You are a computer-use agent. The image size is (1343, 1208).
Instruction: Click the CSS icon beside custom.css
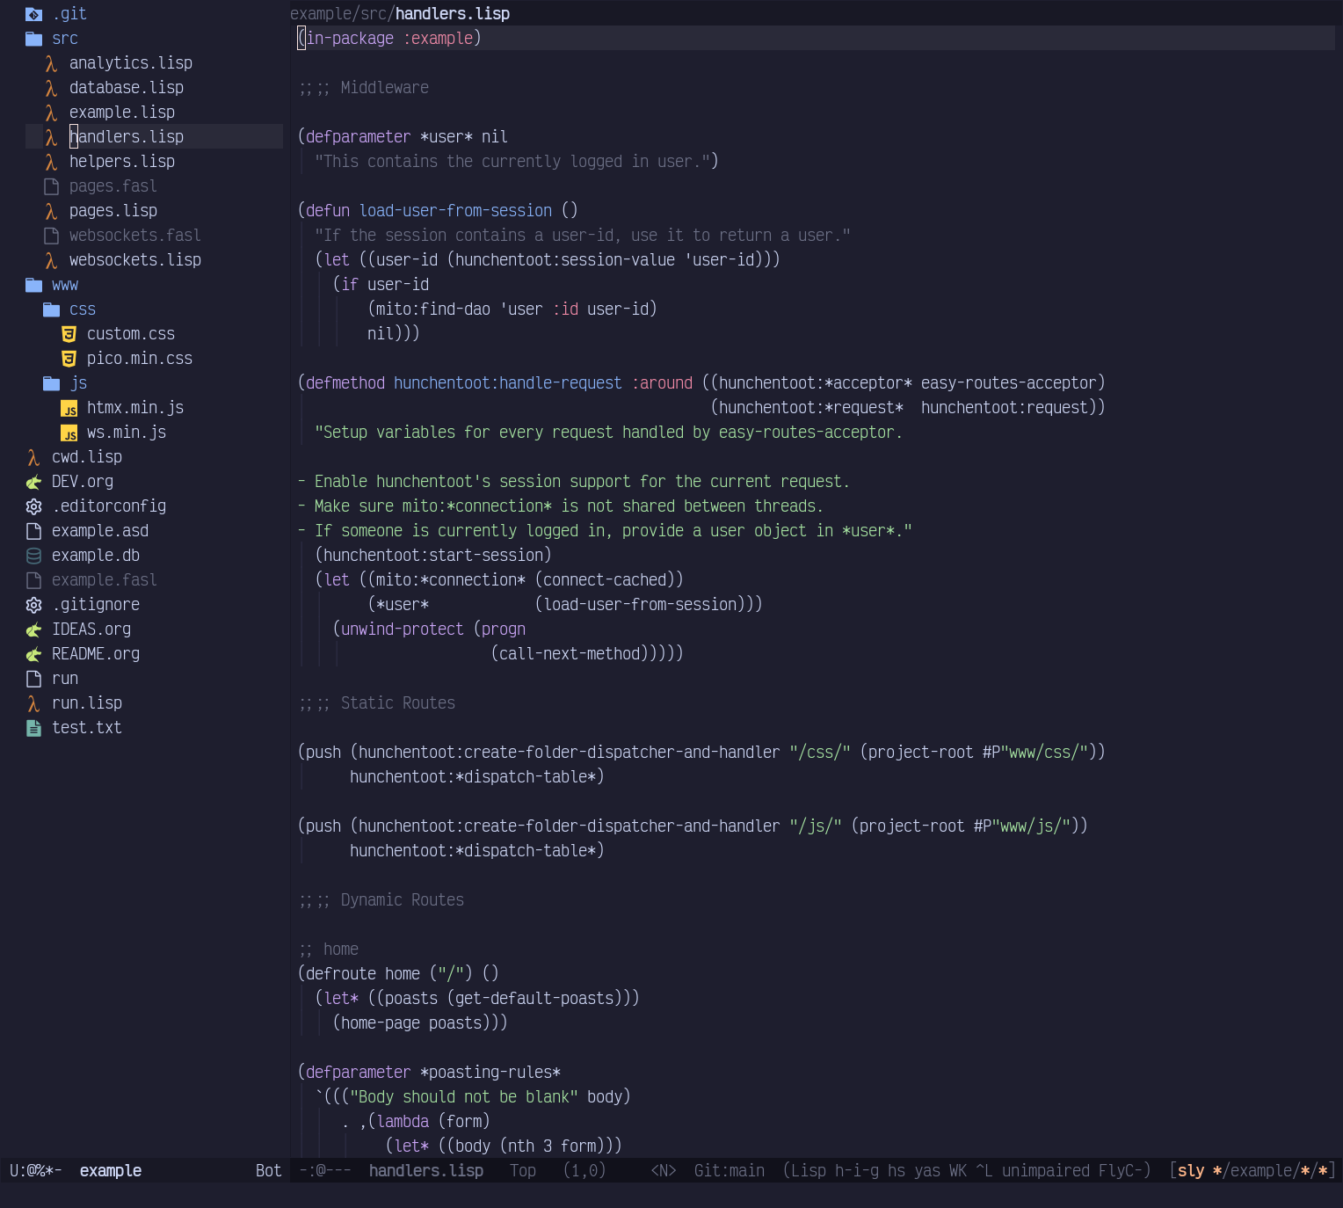(69, 334)
